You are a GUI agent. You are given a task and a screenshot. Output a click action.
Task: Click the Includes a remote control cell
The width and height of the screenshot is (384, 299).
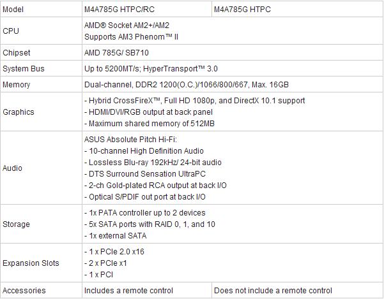(x=147, y=291)
